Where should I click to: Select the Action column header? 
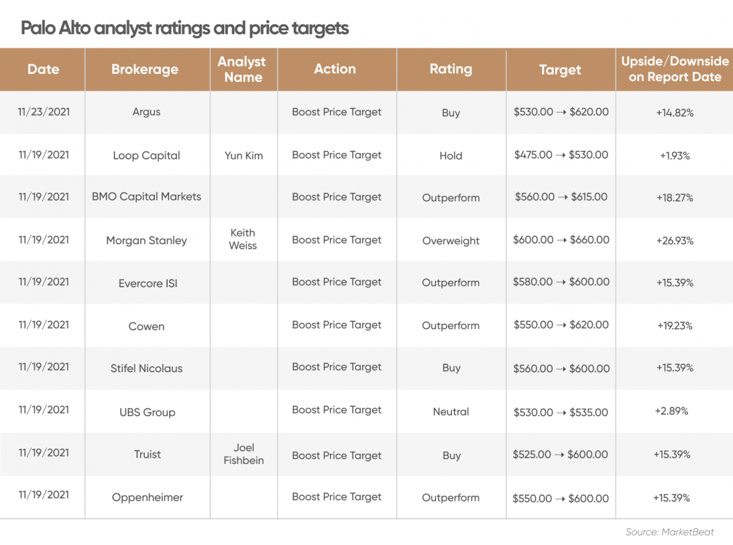click(336, 69)
